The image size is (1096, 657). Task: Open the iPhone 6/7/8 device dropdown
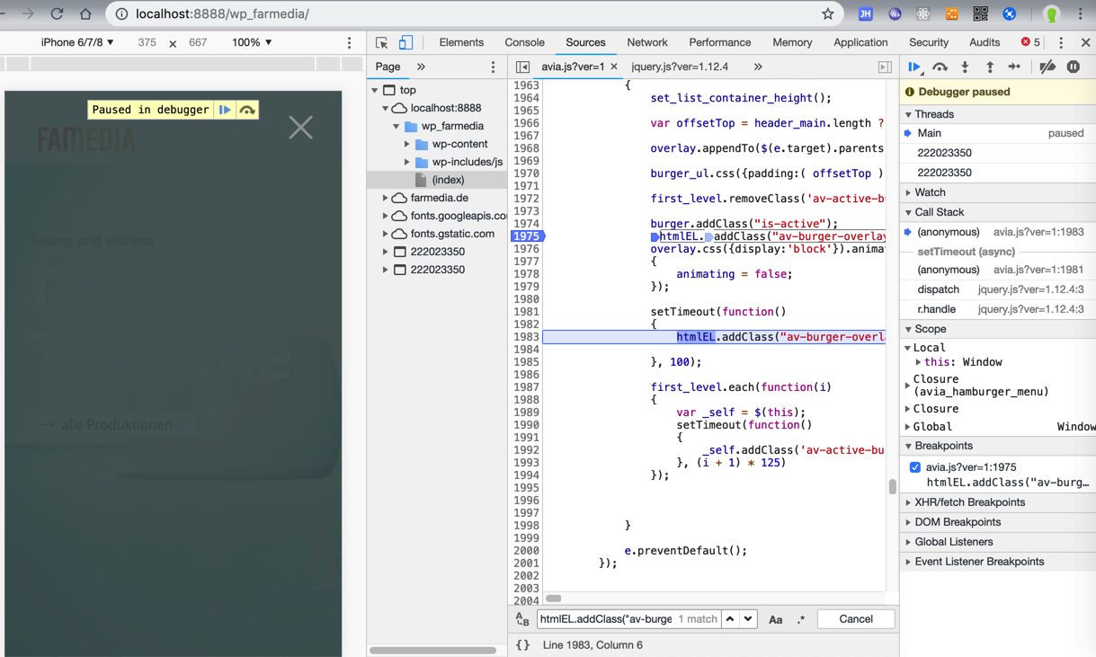point(77,42)
